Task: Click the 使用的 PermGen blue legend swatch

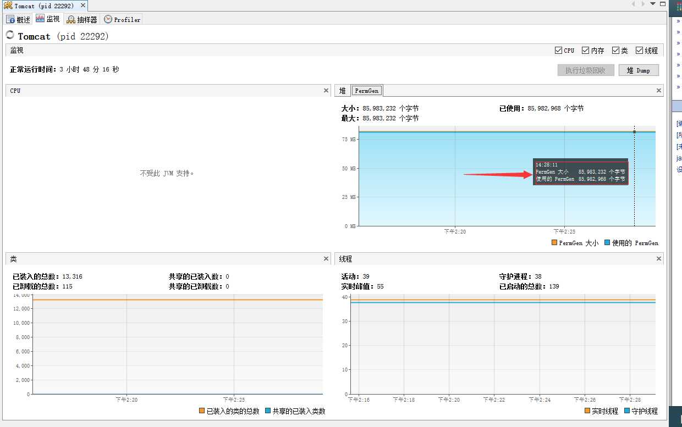Action: tap(607, 243)
